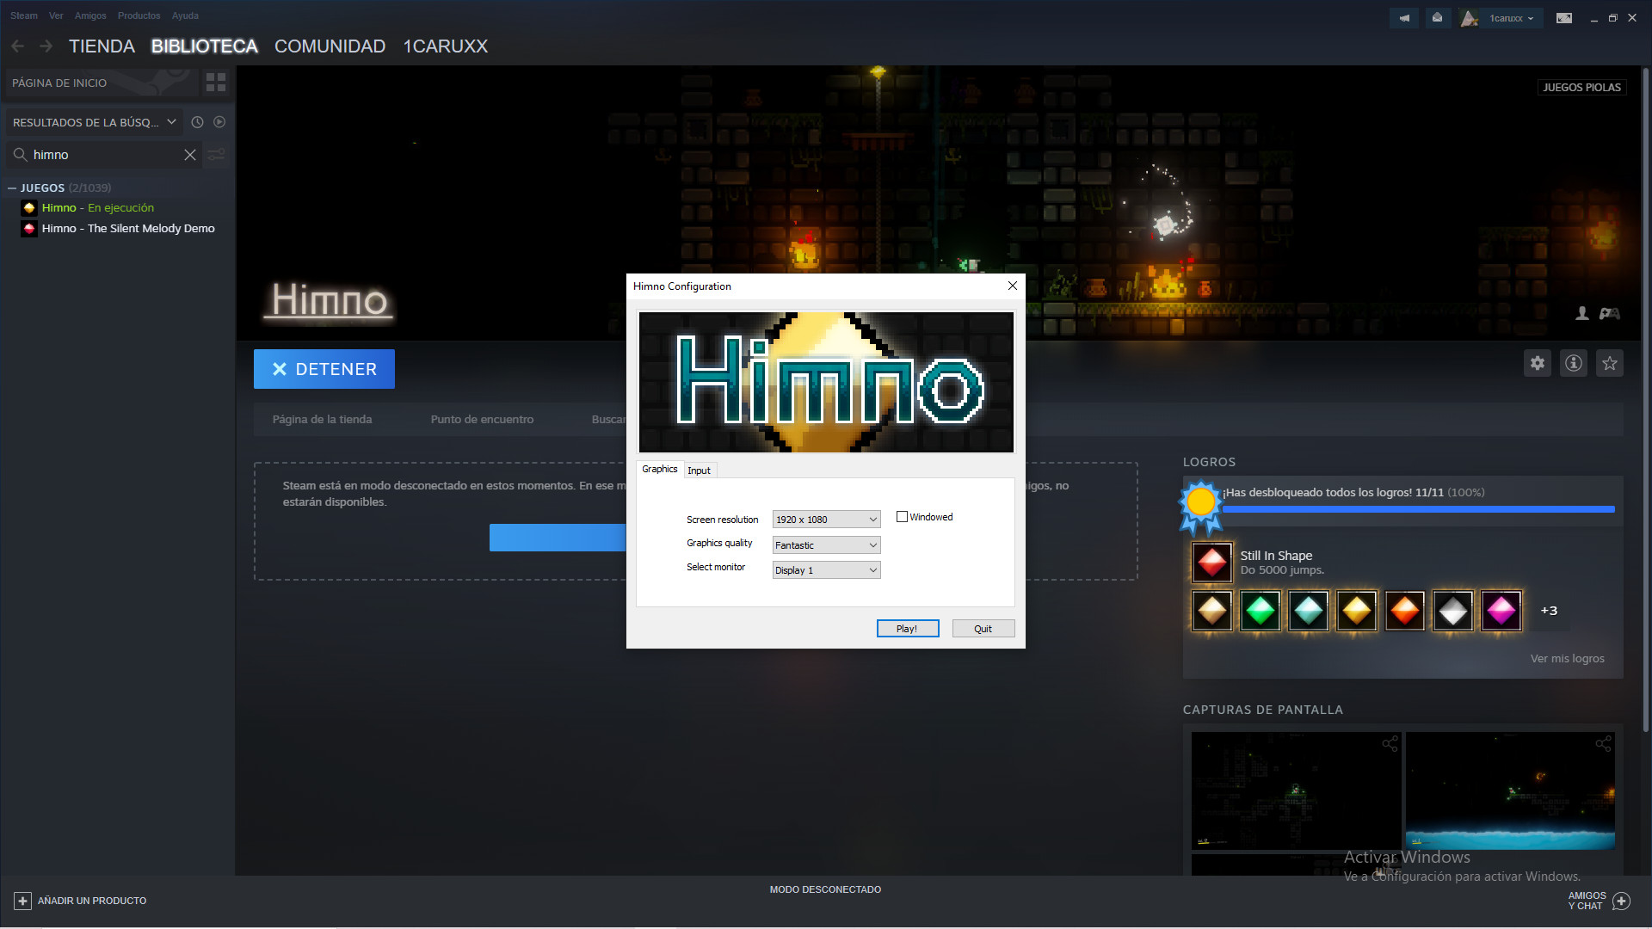Open the advanced search filter icon
The width and height of the screenshot is (1652, 929).
click(x=217, y=155)
